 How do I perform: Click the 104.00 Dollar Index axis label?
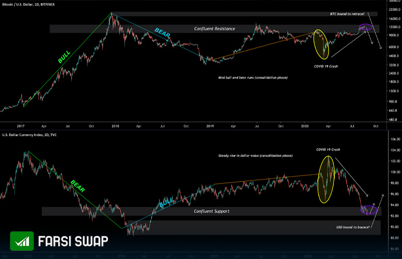tap(395, 150)
